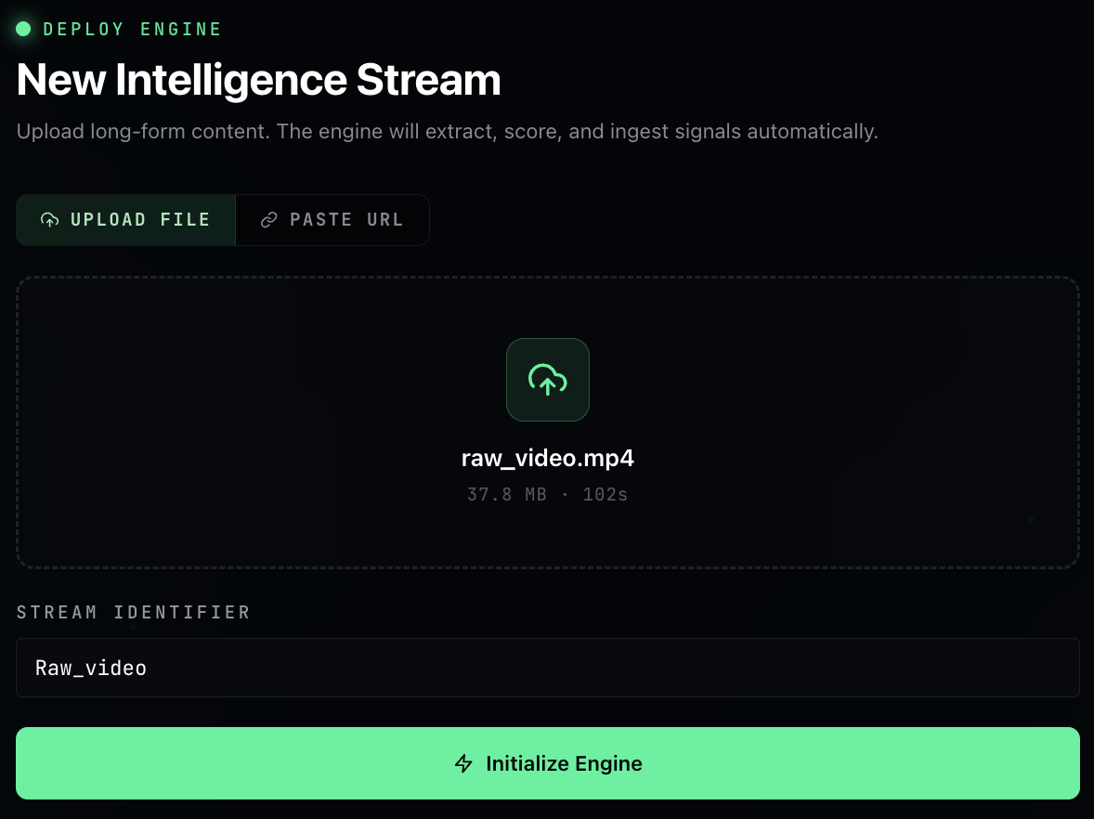
Task: Switch to the Upload File tab
Action: tap(125, 220)
